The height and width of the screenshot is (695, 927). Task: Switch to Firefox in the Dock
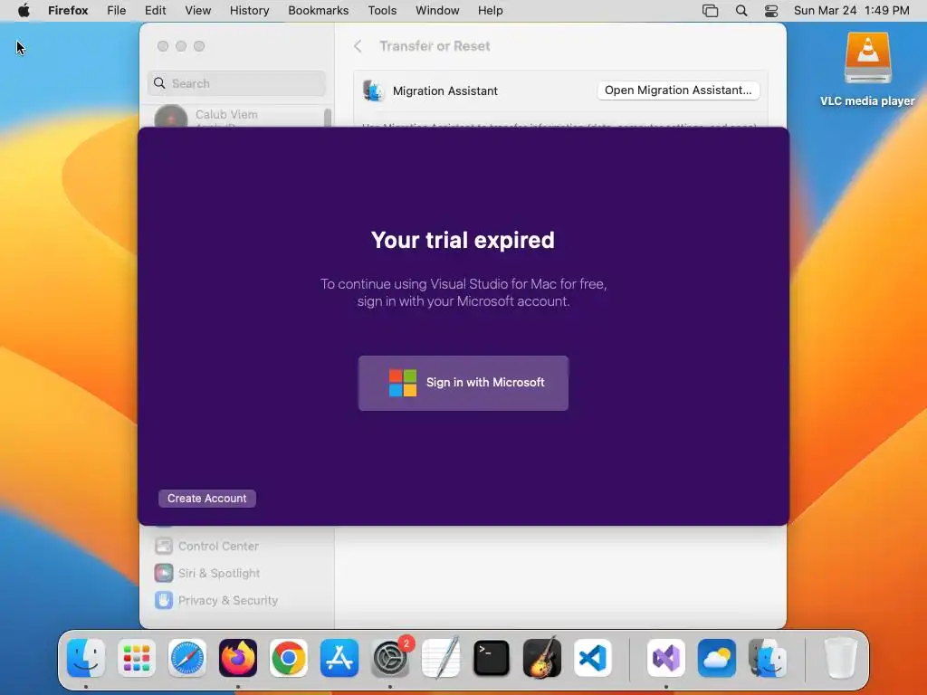[238, 658]
